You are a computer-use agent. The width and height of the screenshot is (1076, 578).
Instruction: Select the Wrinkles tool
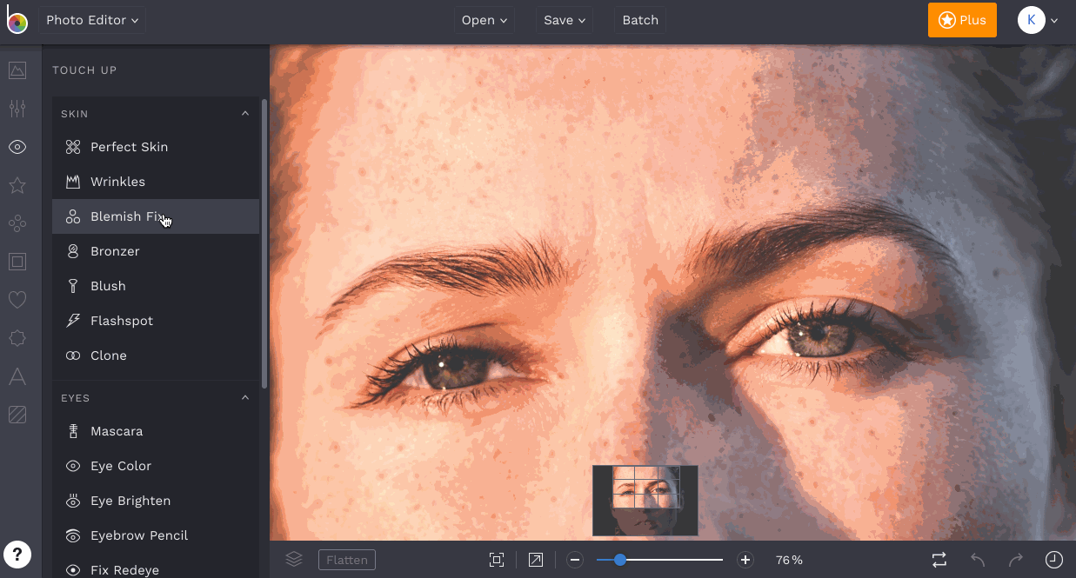(156, 182)
